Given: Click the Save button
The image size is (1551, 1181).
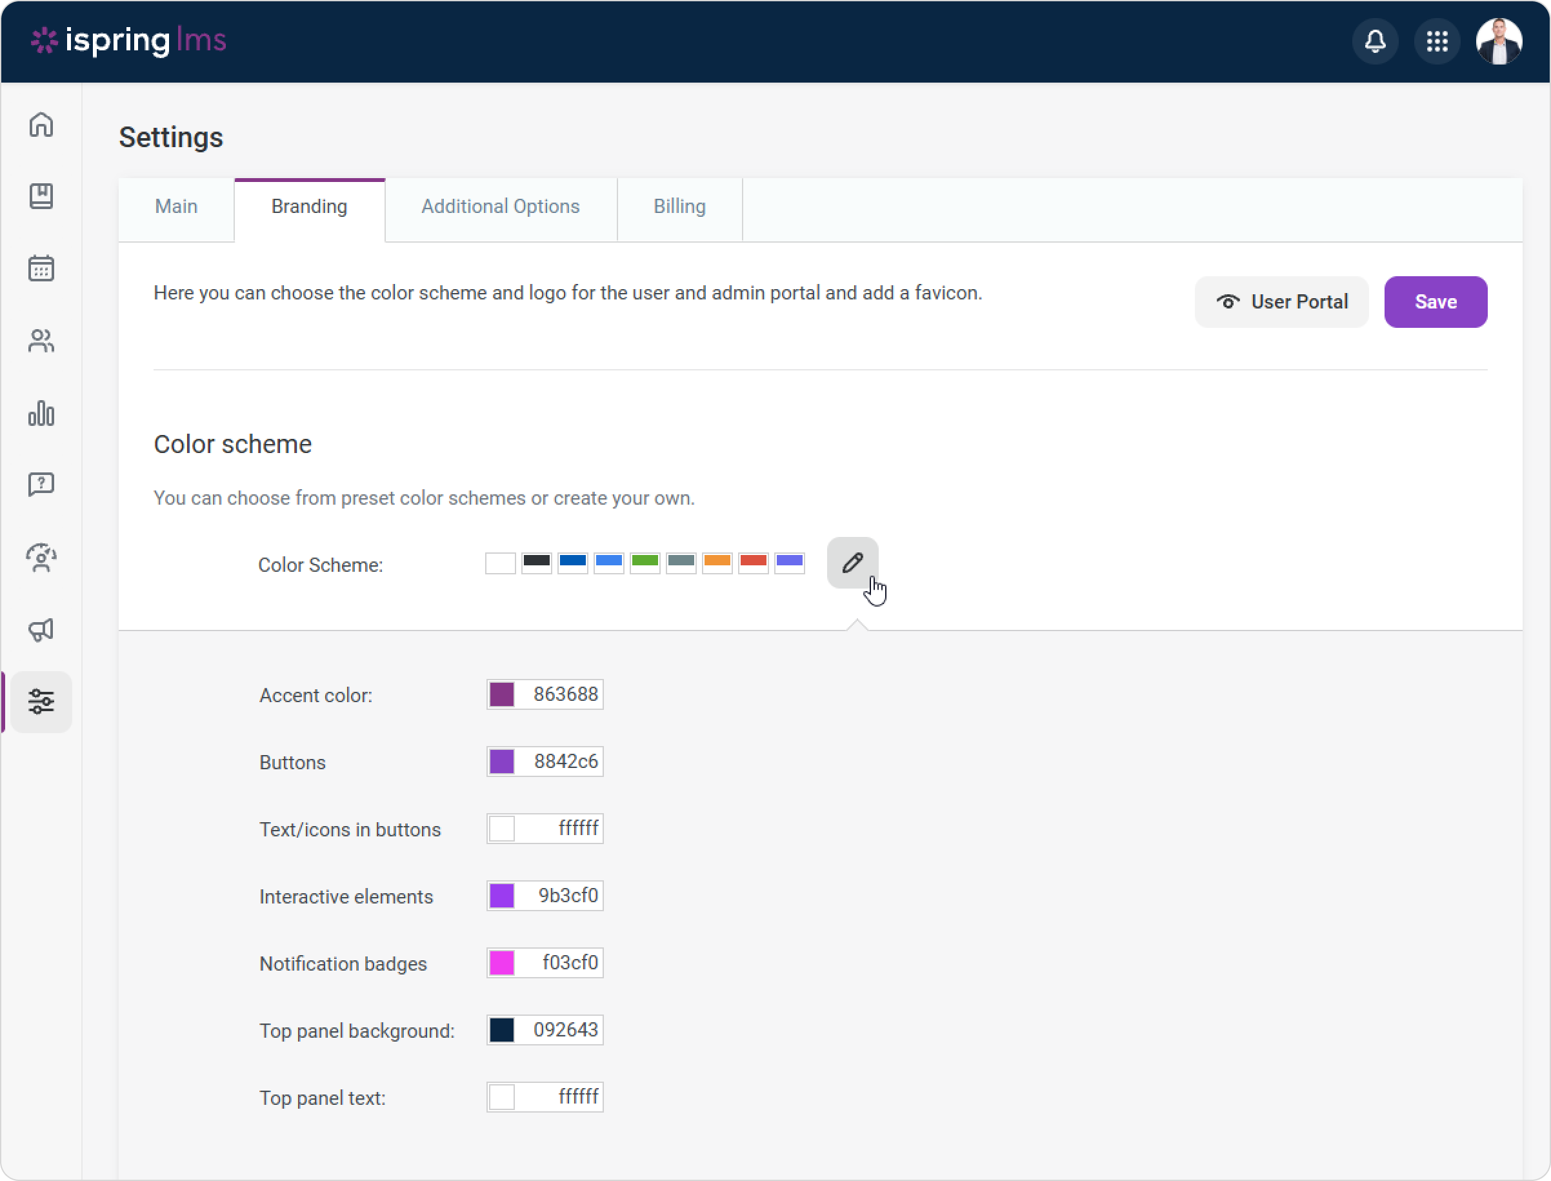Looking at the screenshot, I should pos(1435,302).
